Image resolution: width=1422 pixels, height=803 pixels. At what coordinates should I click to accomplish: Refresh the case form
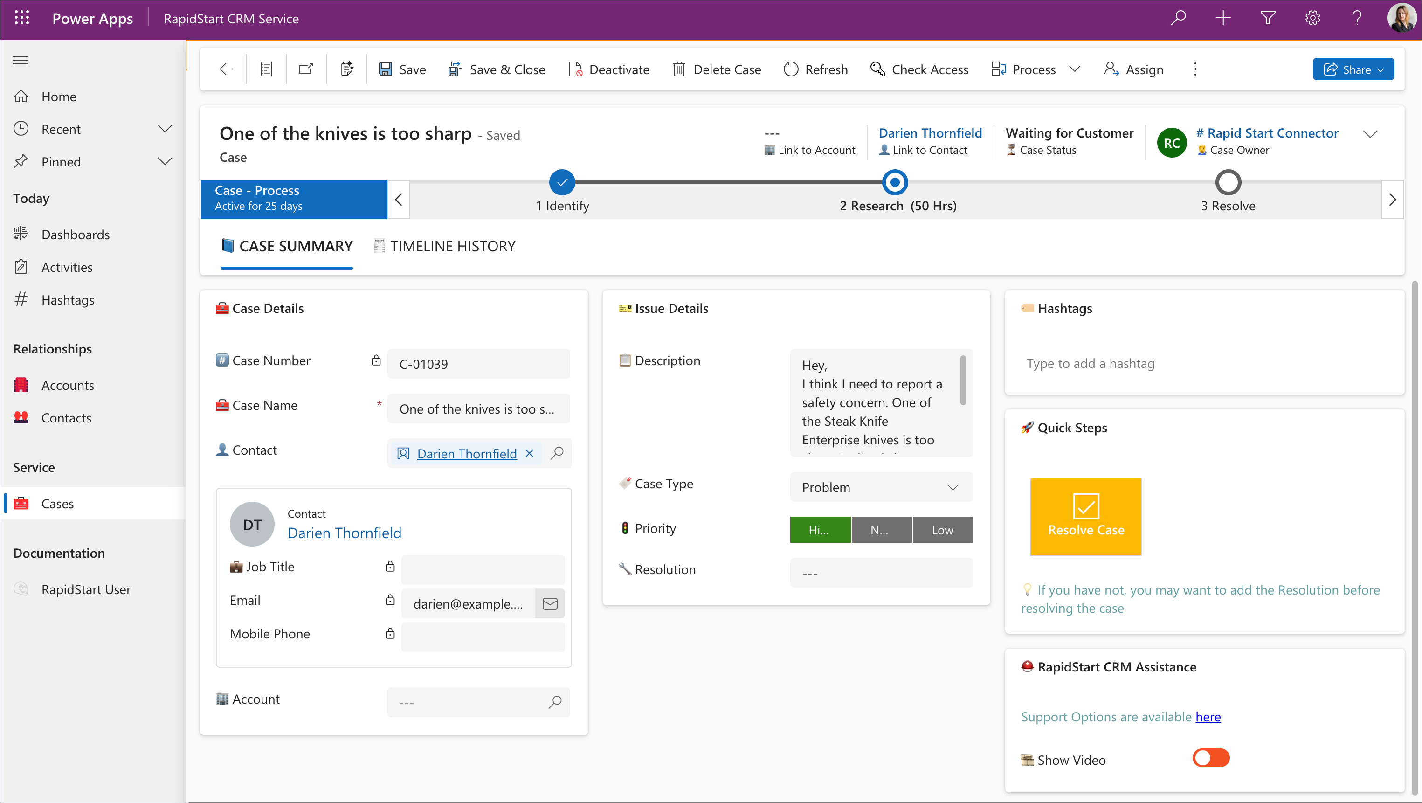coord(815,69)
